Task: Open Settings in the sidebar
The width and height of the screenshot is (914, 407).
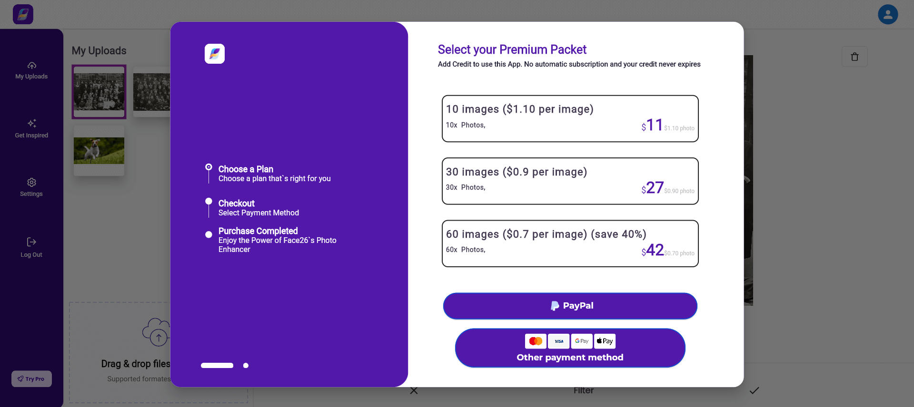Action: tap(31, 187)
